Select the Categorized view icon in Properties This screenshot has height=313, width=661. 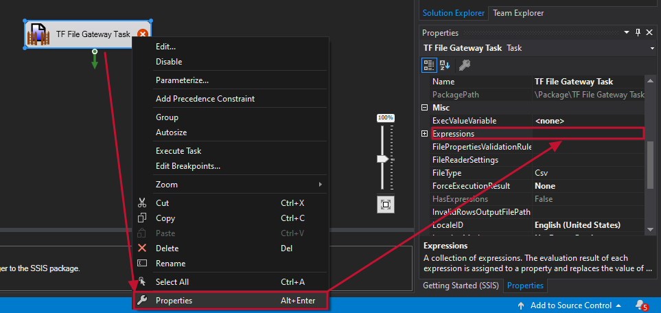click(429, 65)
